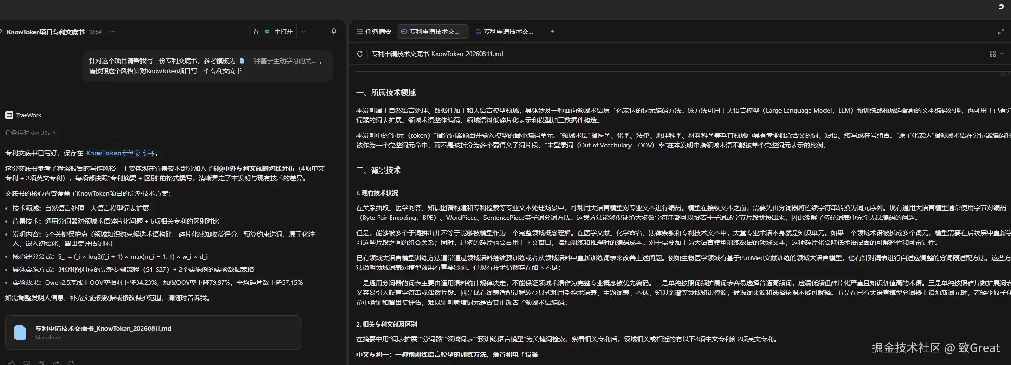
Task: Click the notification bell icon
Action: (x=333, y=32)
